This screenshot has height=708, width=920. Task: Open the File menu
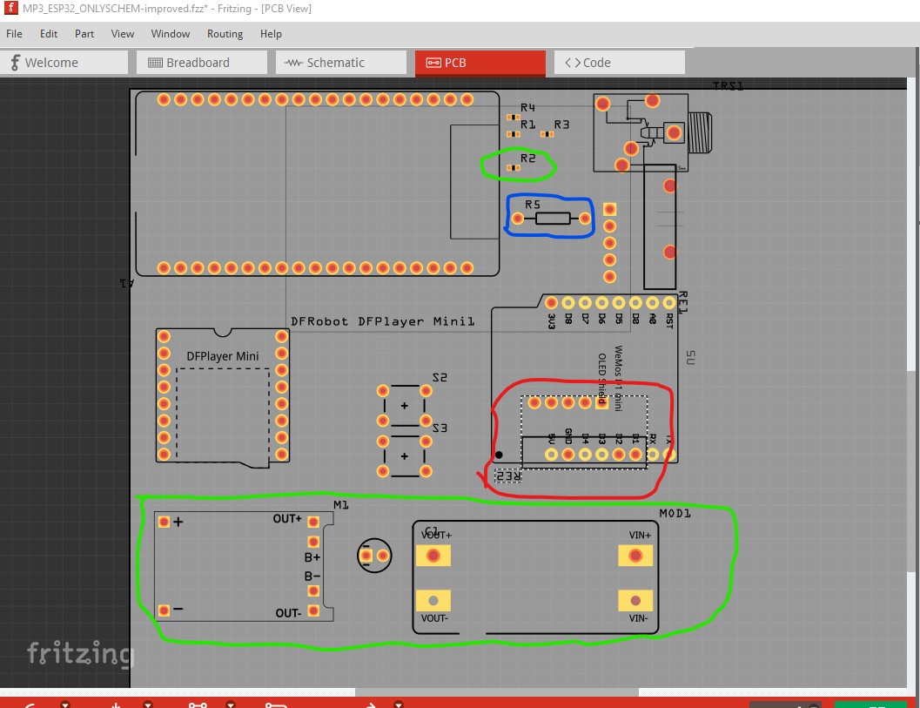[x=14, y=33]
